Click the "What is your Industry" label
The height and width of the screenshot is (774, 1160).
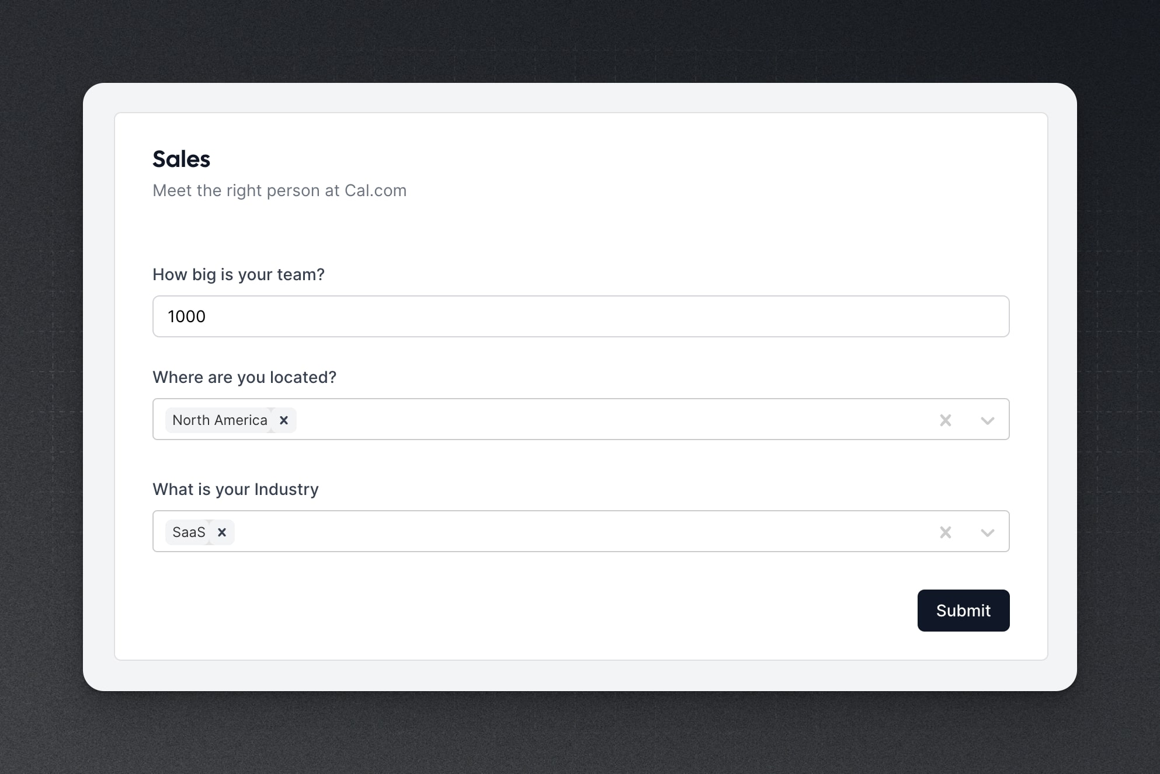(x=235, y=489)
